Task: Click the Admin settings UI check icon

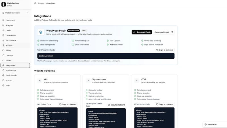Action: click(x=73, y=41)
